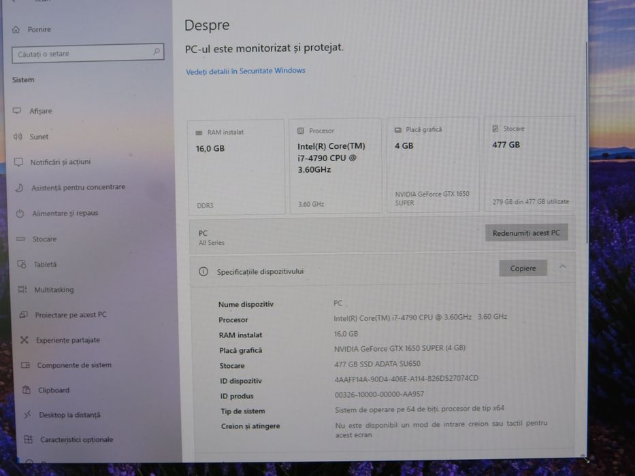The image size is (635, 476).
Task: Click the search magnifier icon in settings box
Action: (157, 52)
